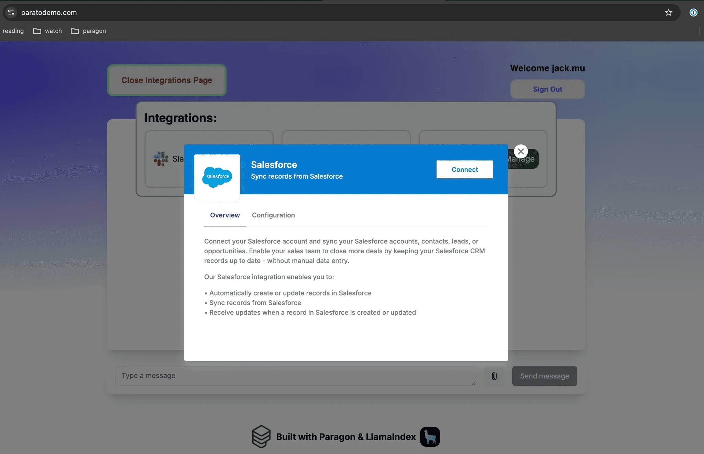Click Close Integrations Page button
The height and width of the screenshot is (454, 704).
pos(167,80)
